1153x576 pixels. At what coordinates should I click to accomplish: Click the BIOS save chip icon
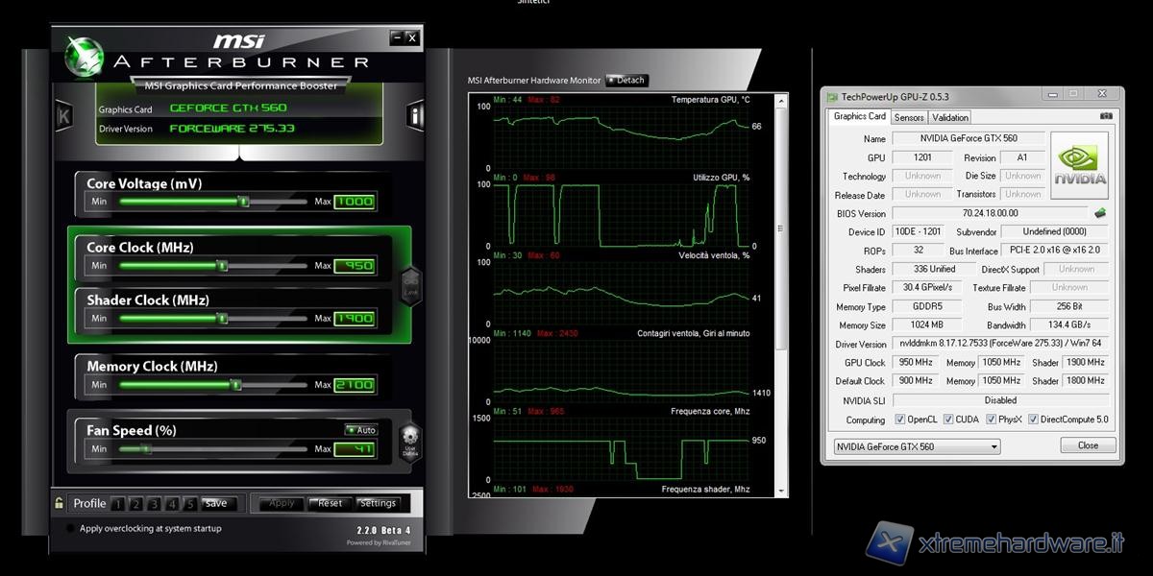coord(1100,213)
